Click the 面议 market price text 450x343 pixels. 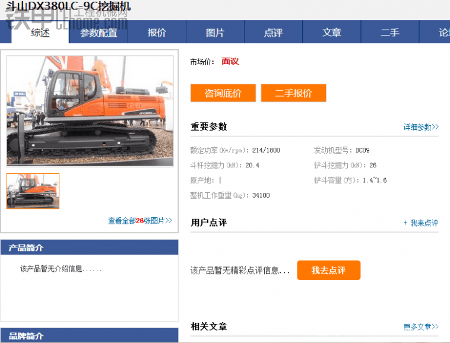click(230, 61)
